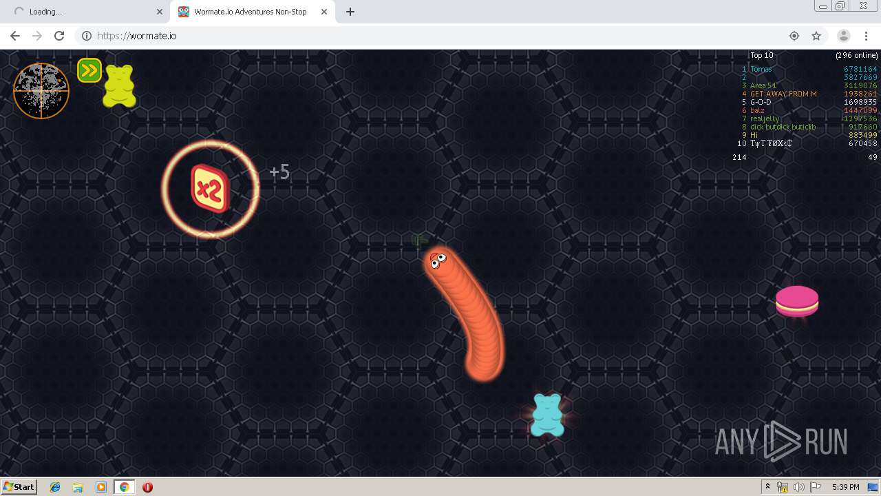Open the media player taskbar icon

click(101, 487)
